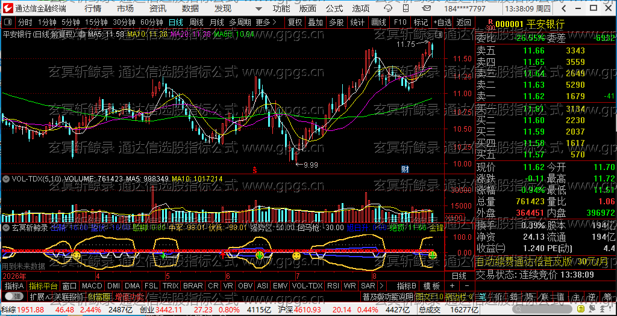The height and width of the screenshot is (316, 617).
Task: Select the 60分钟 period tab
Action: (x=151, y=22)
